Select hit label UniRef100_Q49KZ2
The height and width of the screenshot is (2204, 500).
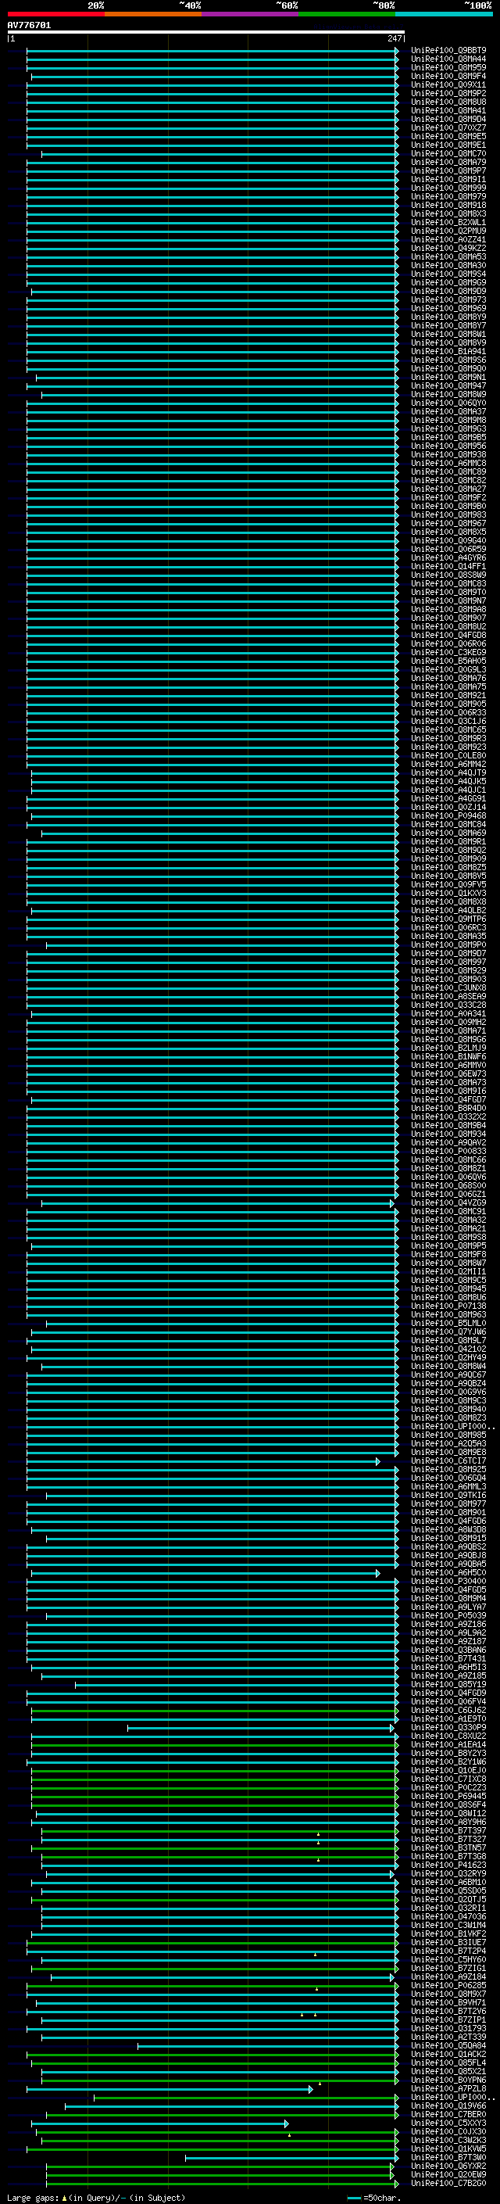coord(448,248)
